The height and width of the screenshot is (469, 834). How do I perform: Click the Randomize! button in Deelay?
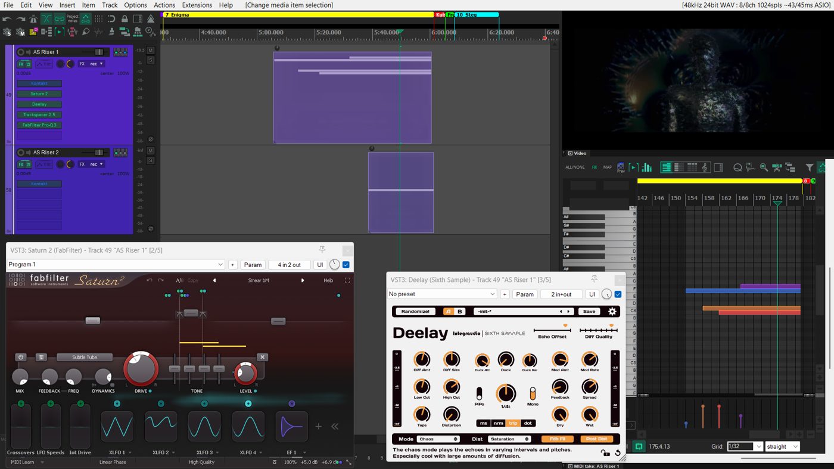(x=415, y=311)
